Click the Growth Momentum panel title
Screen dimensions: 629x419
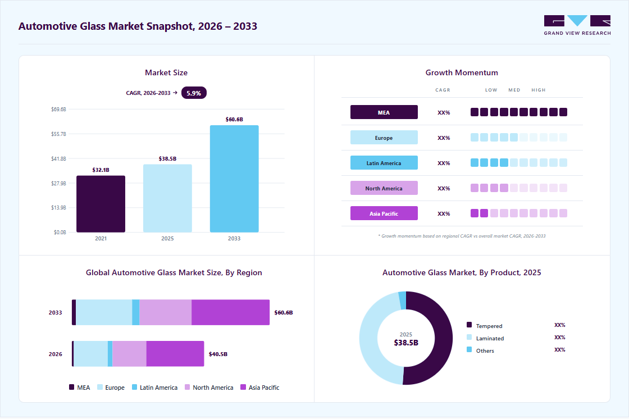coord(462,72)
